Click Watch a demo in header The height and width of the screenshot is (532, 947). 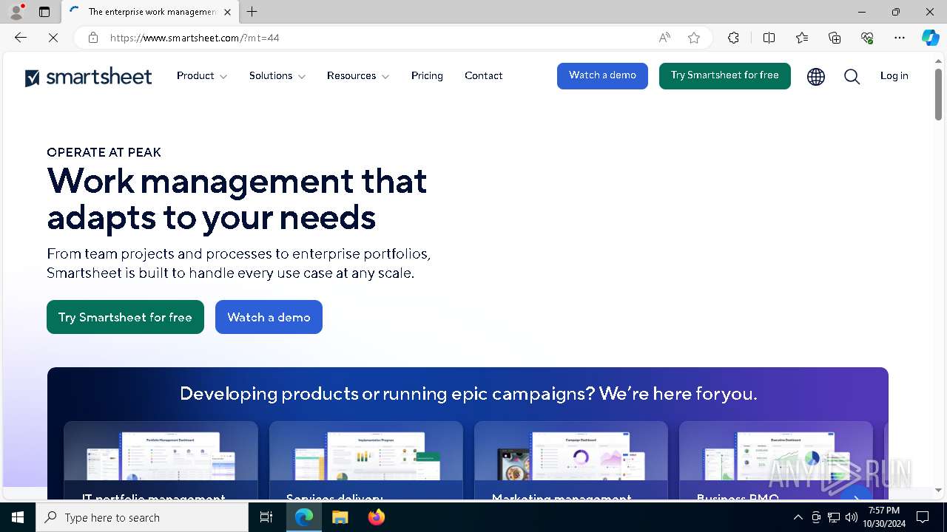click(602, 75)
